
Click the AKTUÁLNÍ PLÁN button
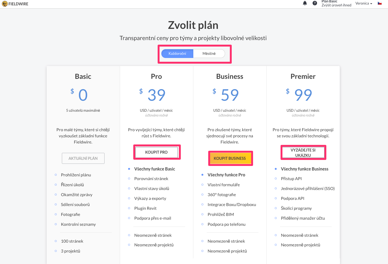[x=83, y=158]
